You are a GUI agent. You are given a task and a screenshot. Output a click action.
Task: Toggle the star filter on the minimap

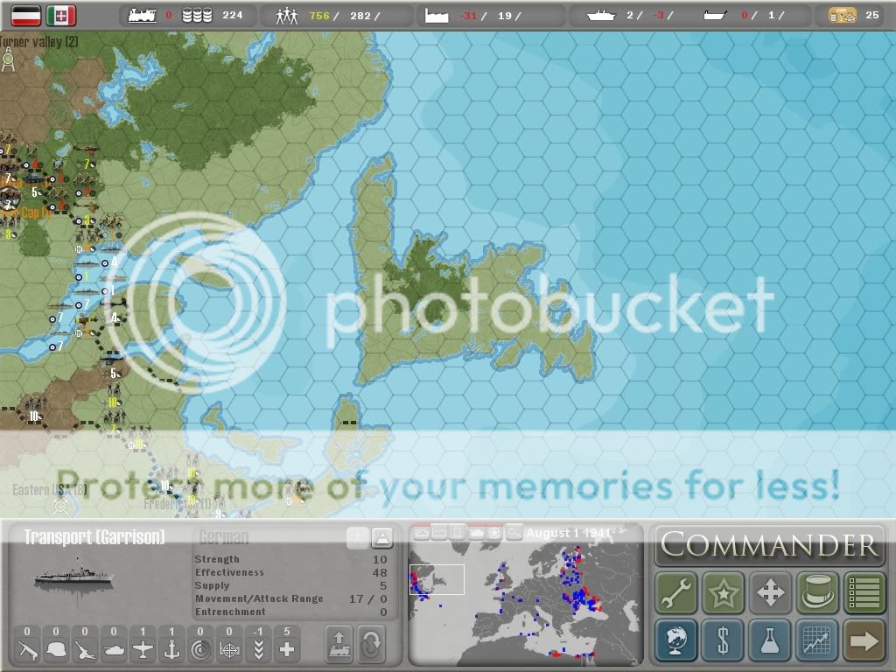coord(495,533)
